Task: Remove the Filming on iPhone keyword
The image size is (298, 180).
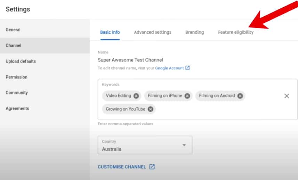Action: click(x=187, y=96)
